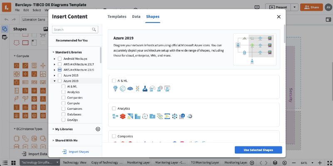Open the data panel icon in left rail

pyautogui.click(x=5, y=37)
